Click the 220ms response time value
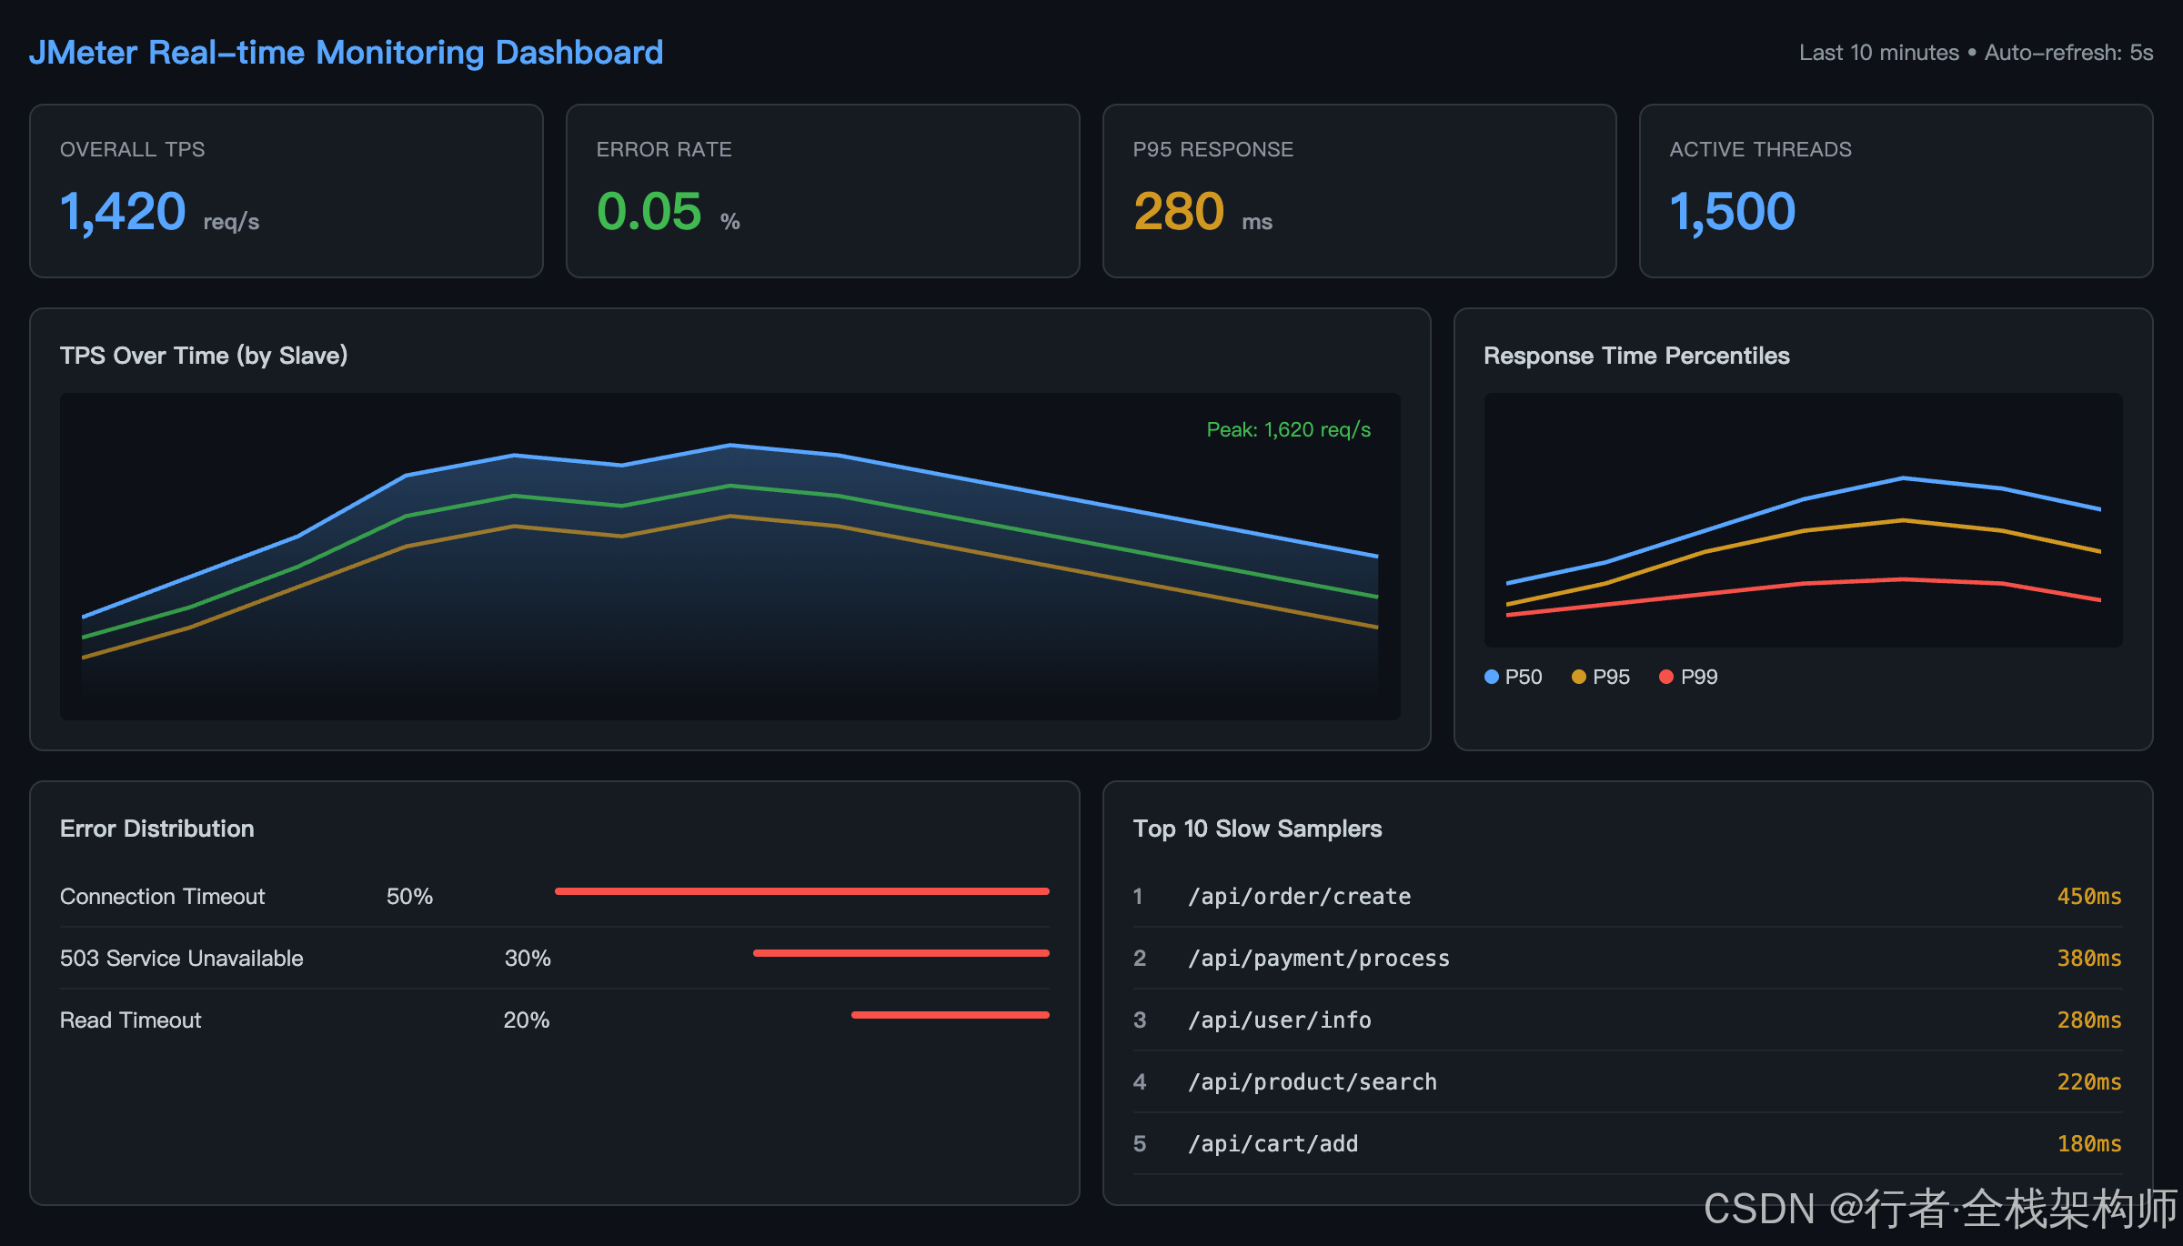The width and height of the screenshot is (2183, 1246). 2089,1082
